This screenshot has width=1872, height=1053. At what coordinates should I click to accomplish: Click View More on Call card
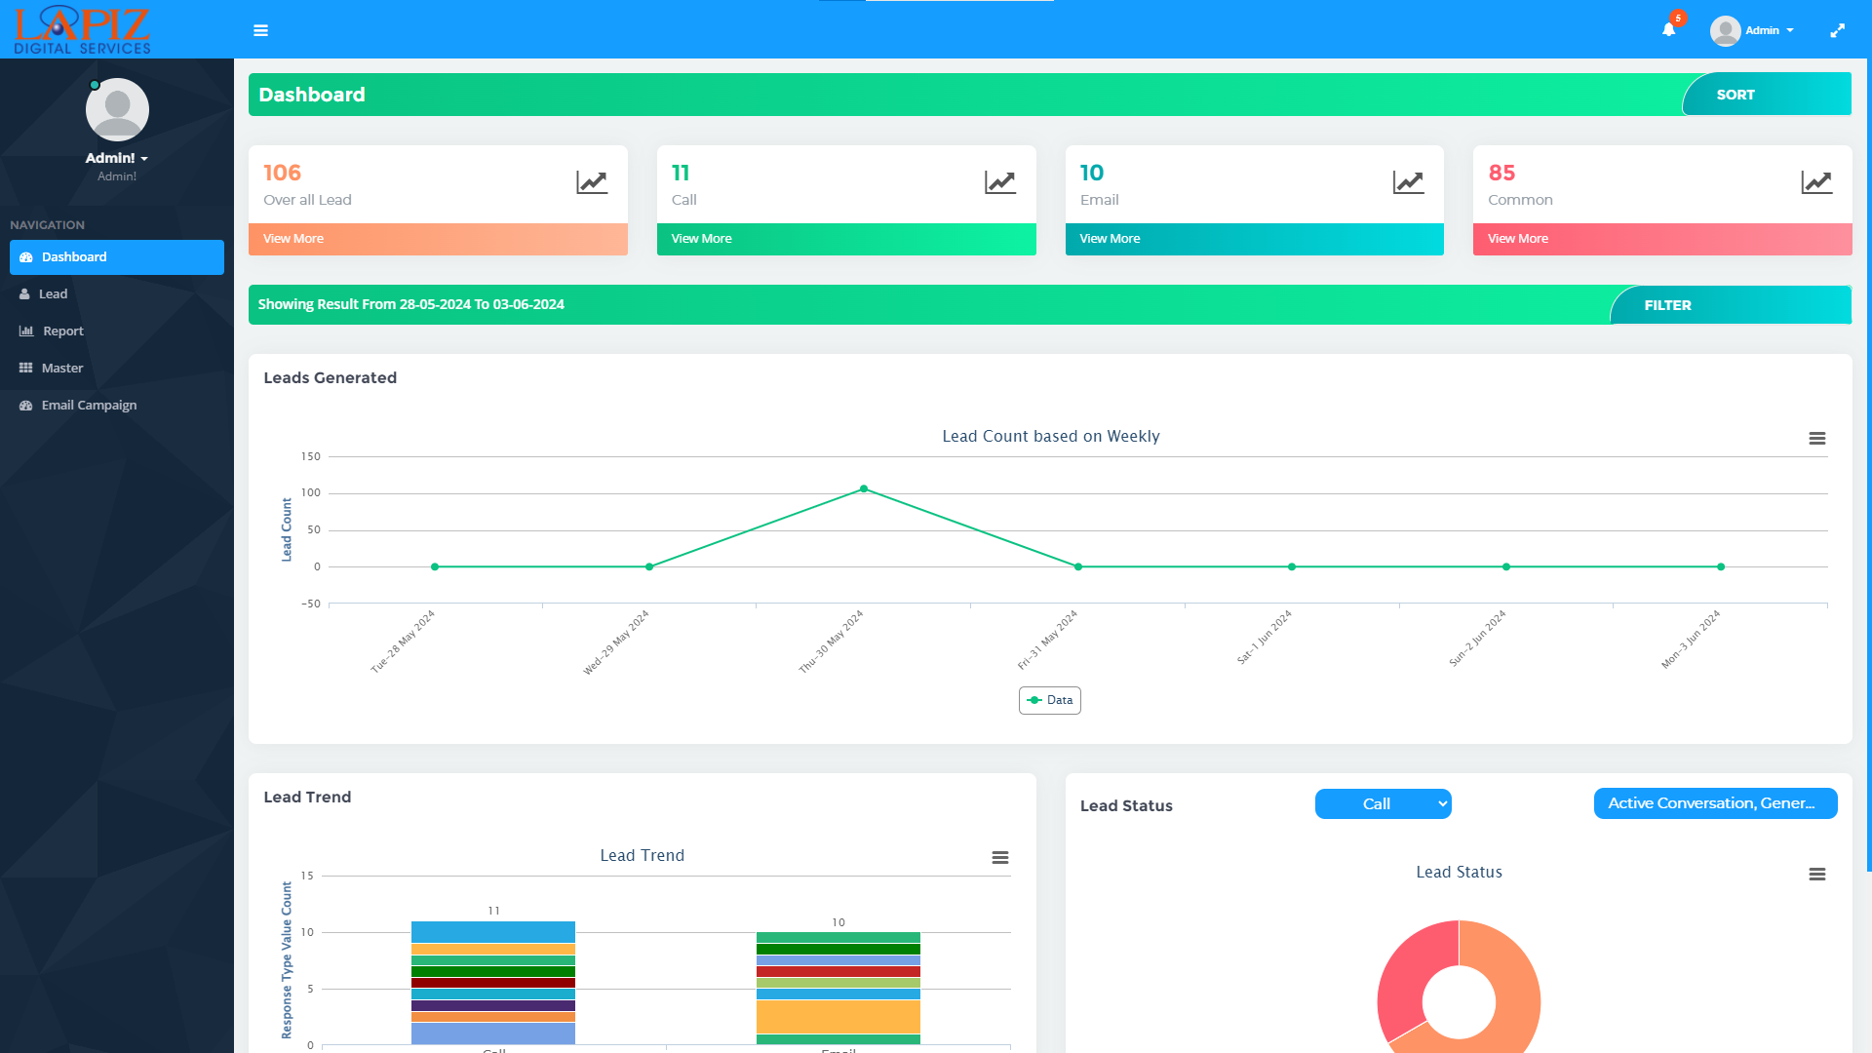846,239
